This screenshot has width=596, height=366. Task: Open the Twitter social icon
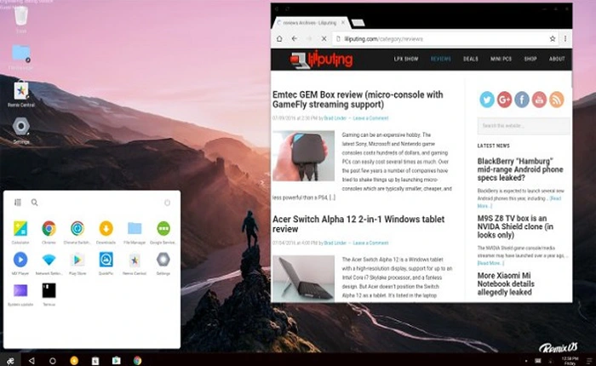point(487,100)
